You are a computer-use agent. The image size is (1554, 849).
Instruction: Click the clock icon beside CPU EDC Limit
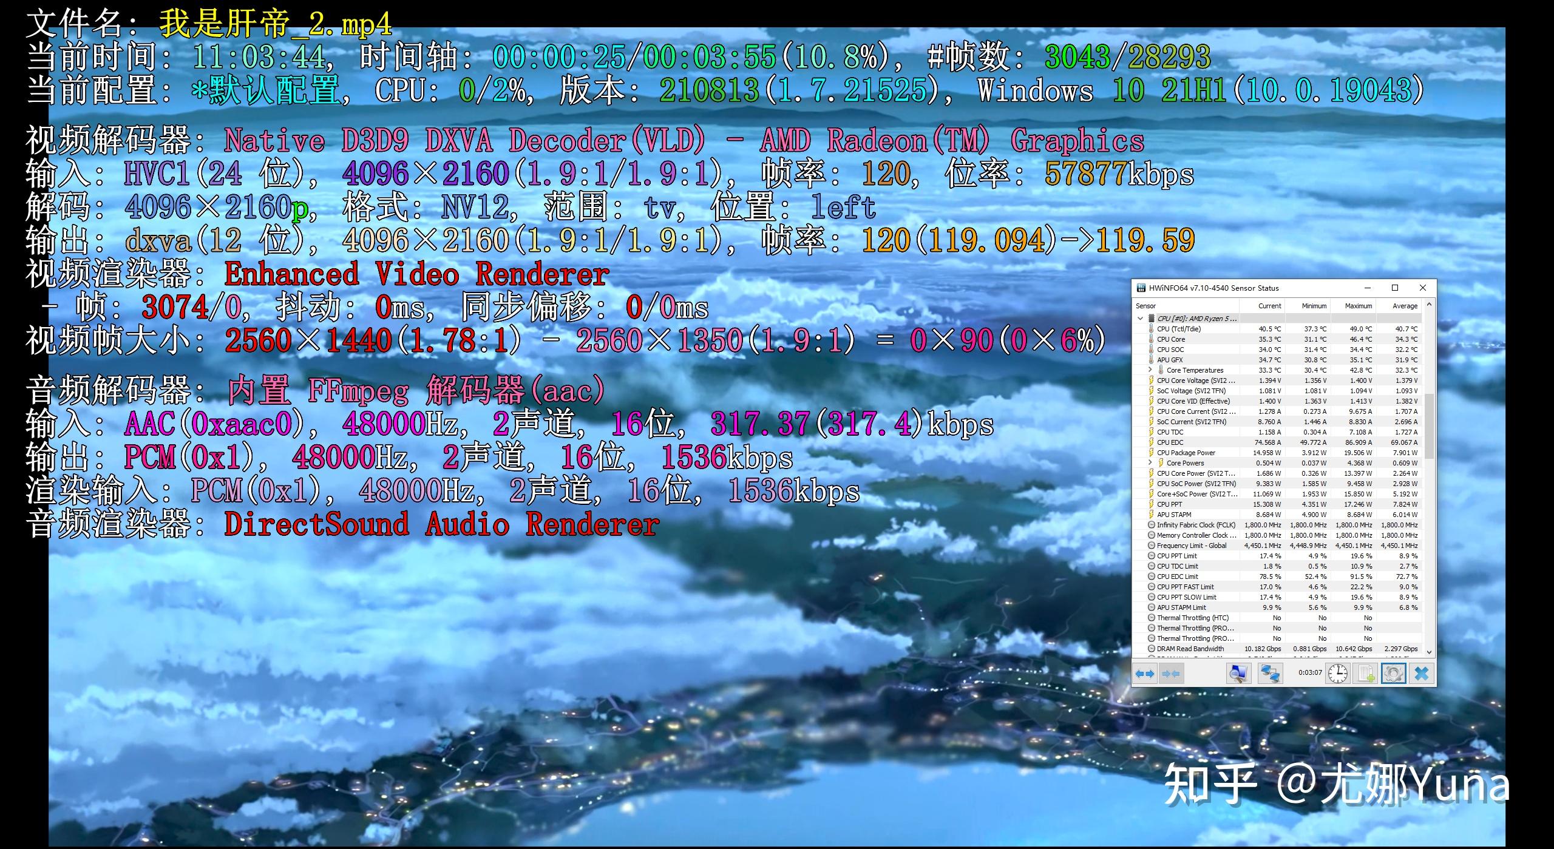point(1151,577)
